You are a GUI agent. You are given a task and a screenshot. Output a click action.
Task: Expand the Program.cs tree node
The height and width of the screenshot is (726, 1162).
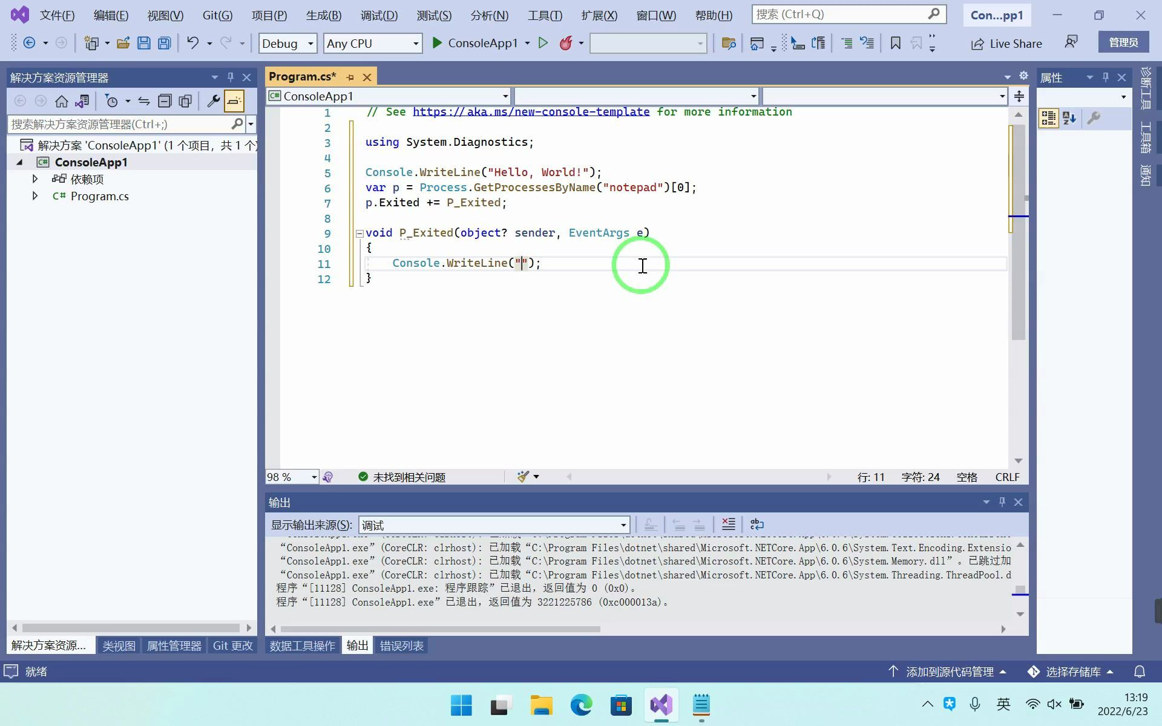point(35,196)
